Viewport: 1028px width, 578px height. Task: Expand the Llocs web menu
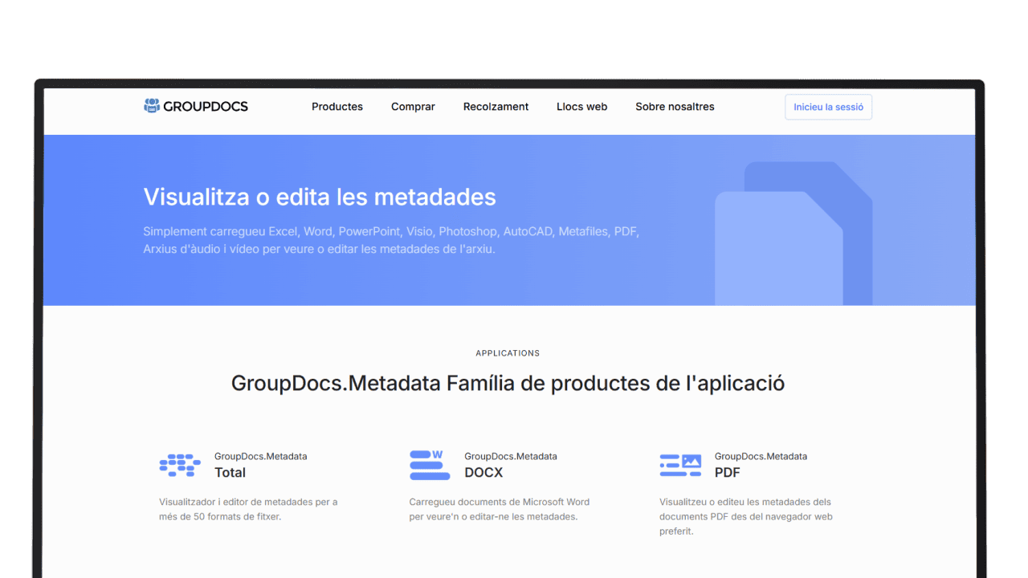tap(581, 107)
